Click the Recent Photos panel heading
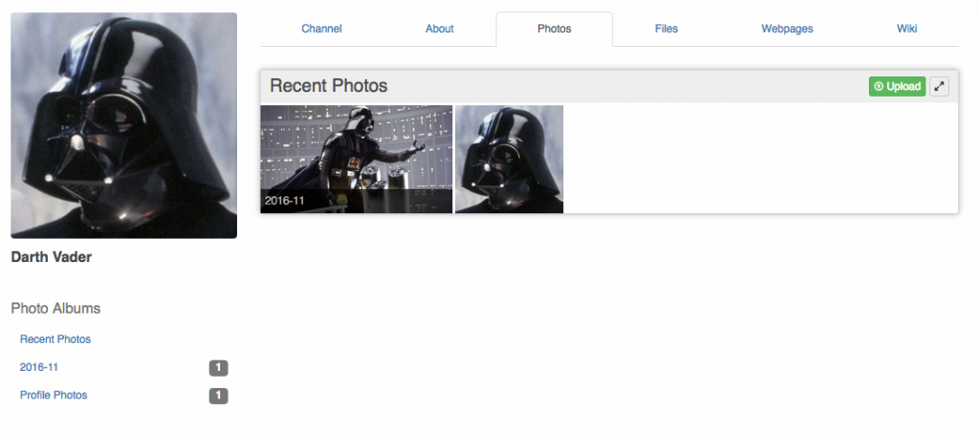 329,86
